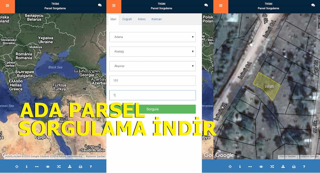320x173 pixels.
Task: Open the Katman tab
Action: point(157,19)
